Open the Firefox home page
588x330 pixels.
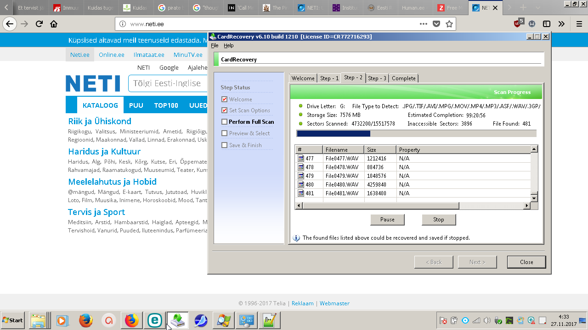click(54, 24)
